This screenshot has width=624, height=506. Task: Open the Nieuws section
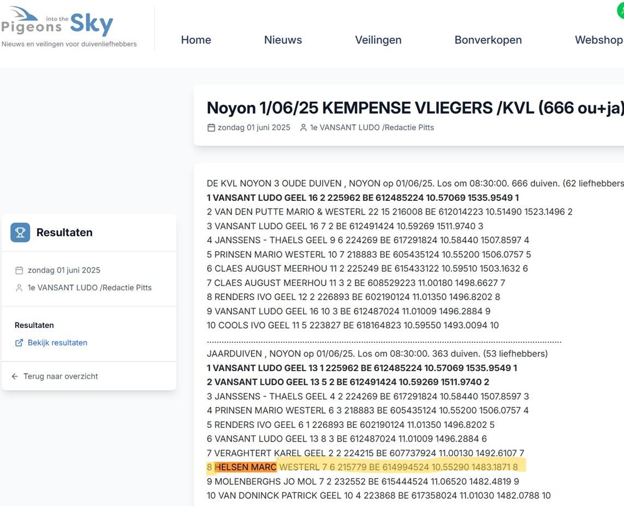point(283,38)
